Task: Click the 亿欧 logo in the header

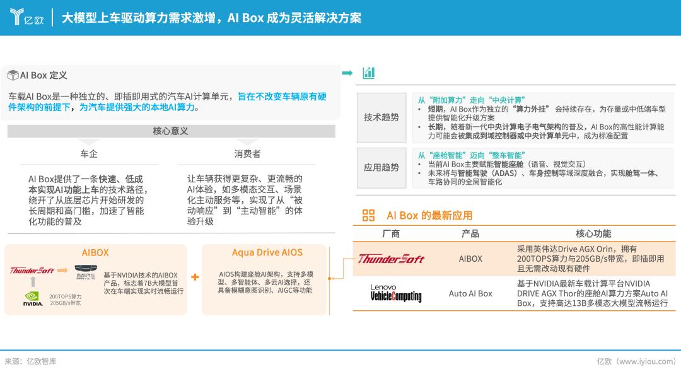Action: (26, 17)
